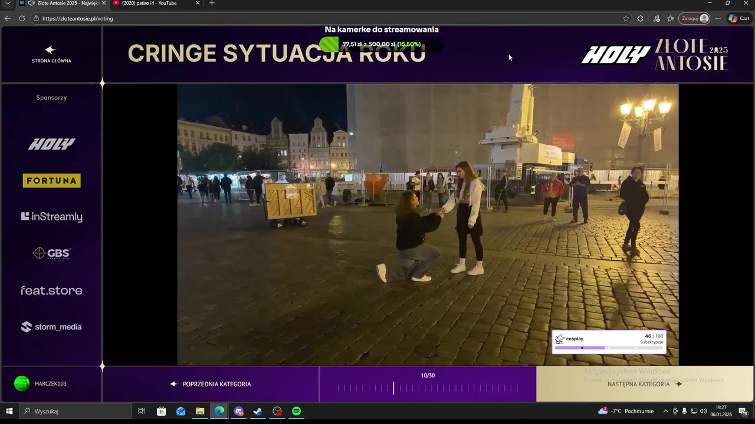Viewport: 755px width, 424px height.
Task: Open the feat.store sponsor logo
Action: (x=52, y=290)
